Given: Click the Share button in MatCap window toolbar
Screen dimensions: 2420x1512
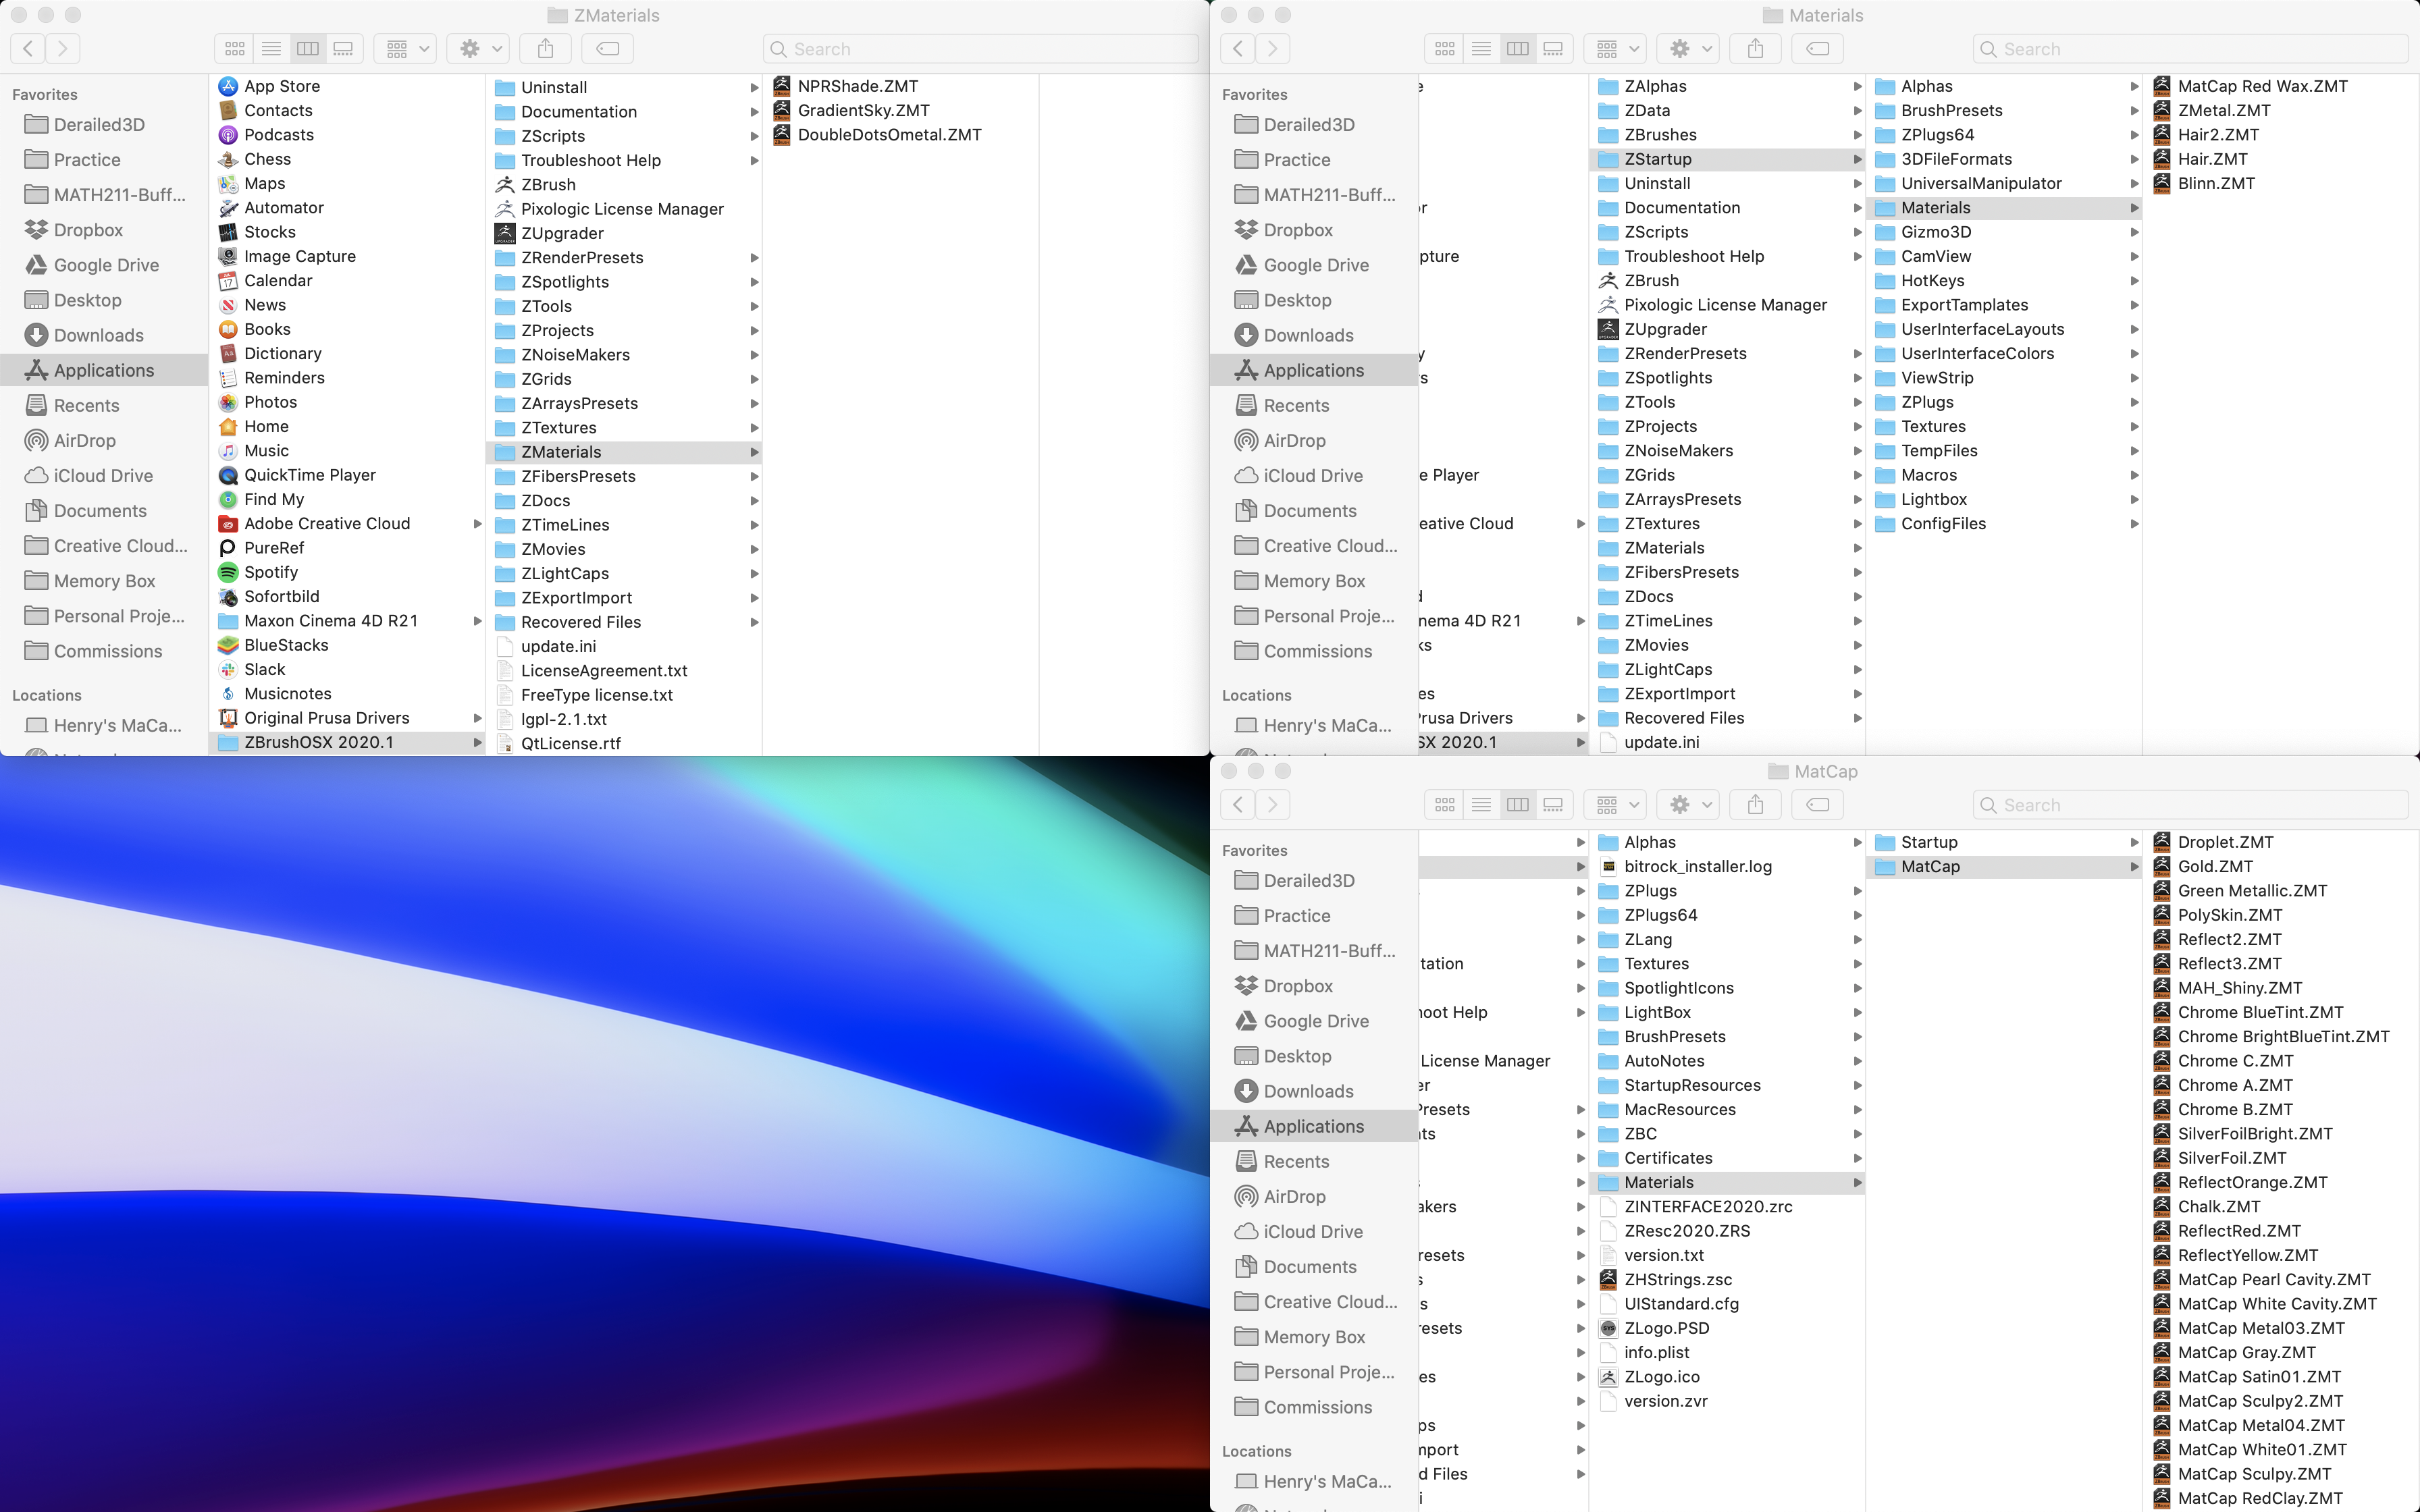Looking at the screenshot, I should [x=1755, y=804].
